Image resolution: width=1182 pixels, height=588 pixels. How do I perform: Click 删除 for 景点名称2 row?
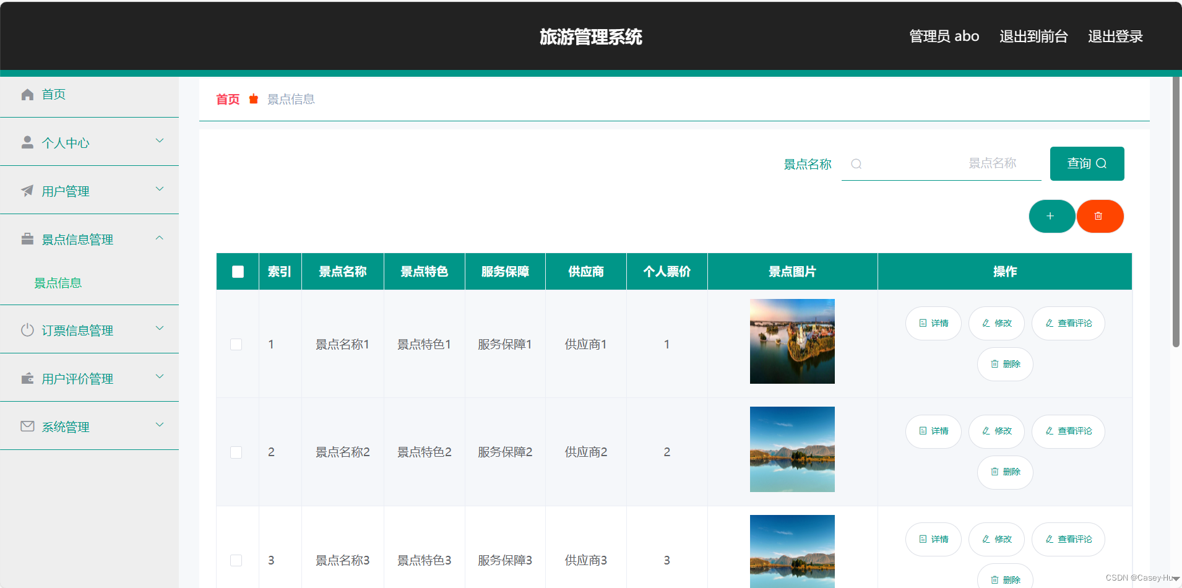click(1005, 472)
